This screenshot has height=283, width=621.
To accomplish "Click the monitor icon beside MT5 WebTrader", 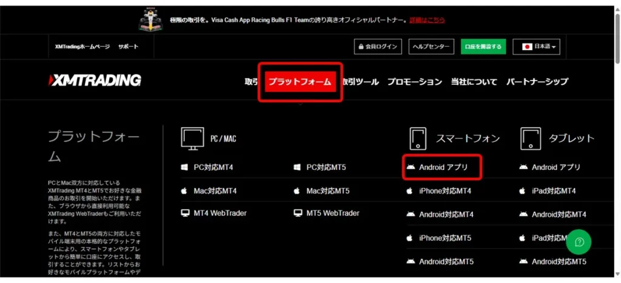I will [297, 213].
